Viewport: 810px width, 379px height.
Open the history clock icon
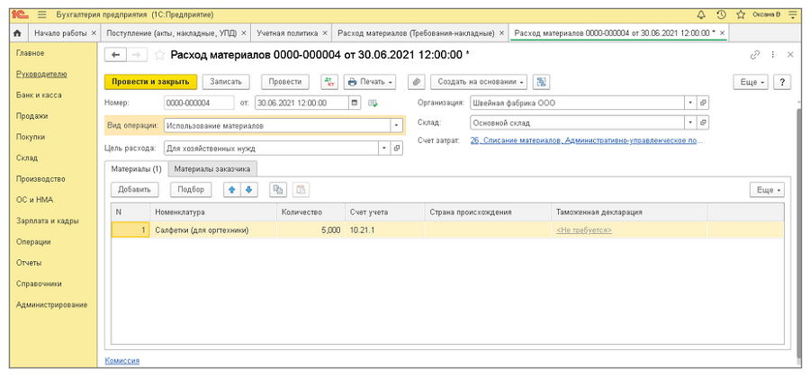(721, 15)
